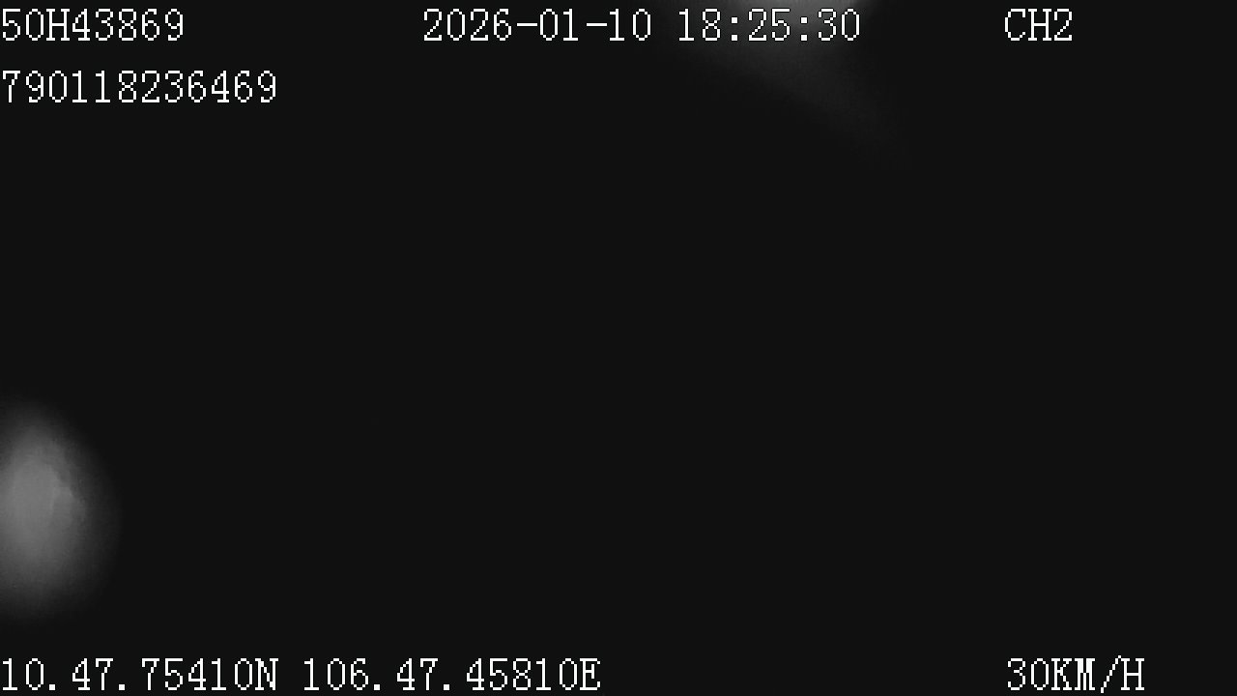Click the device number 790118236469
The width and height of the screenshot is (1237, 696).
pyautogui.click(x=138, y=87)
